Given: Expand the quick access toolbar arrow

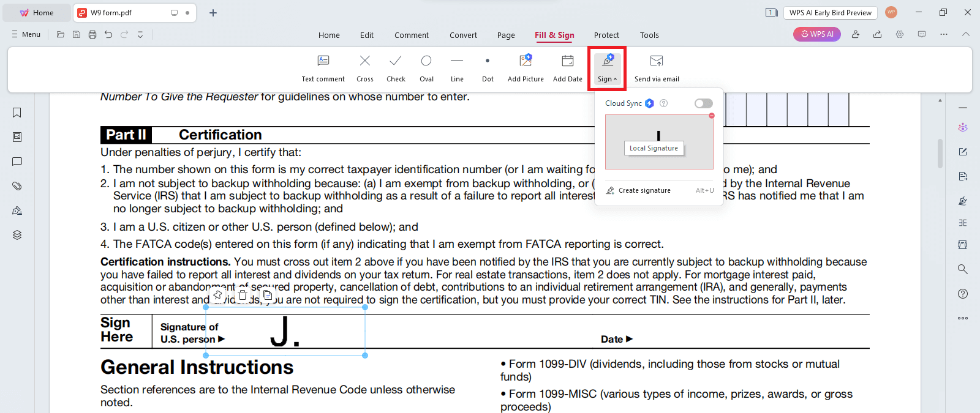Looking at the screenshot, I should click(140, 35).
